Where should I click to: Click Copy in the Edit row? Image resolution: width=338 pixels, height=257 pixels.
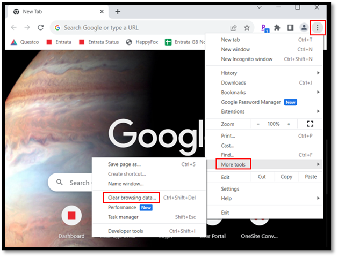pyautogui.click(x=286, y=177)
